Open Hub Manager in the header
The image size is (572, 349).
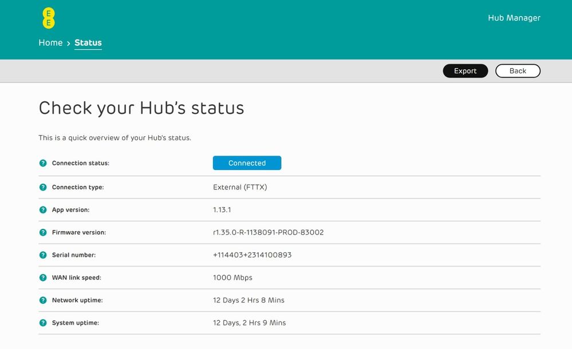[514, 18]
